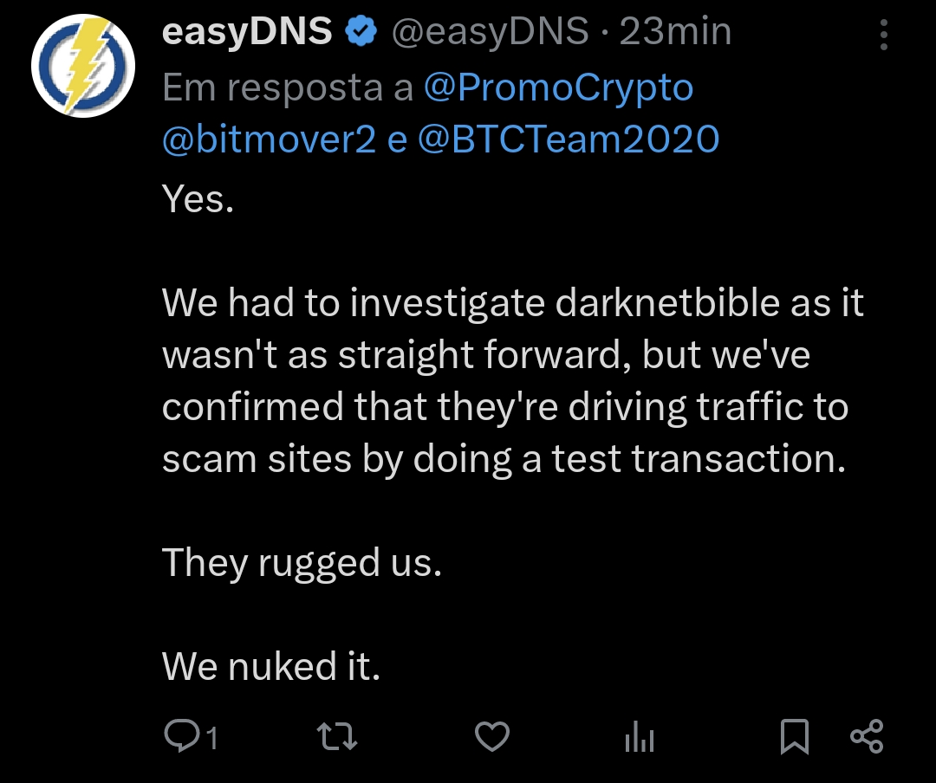Open the easyDNS lightning bolt profile avatar

click(83, 66)
